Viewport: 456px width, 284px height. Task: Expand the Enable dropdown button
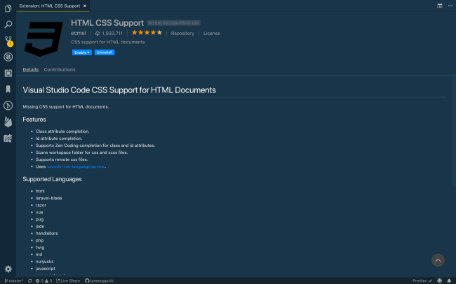pos(81,52)
